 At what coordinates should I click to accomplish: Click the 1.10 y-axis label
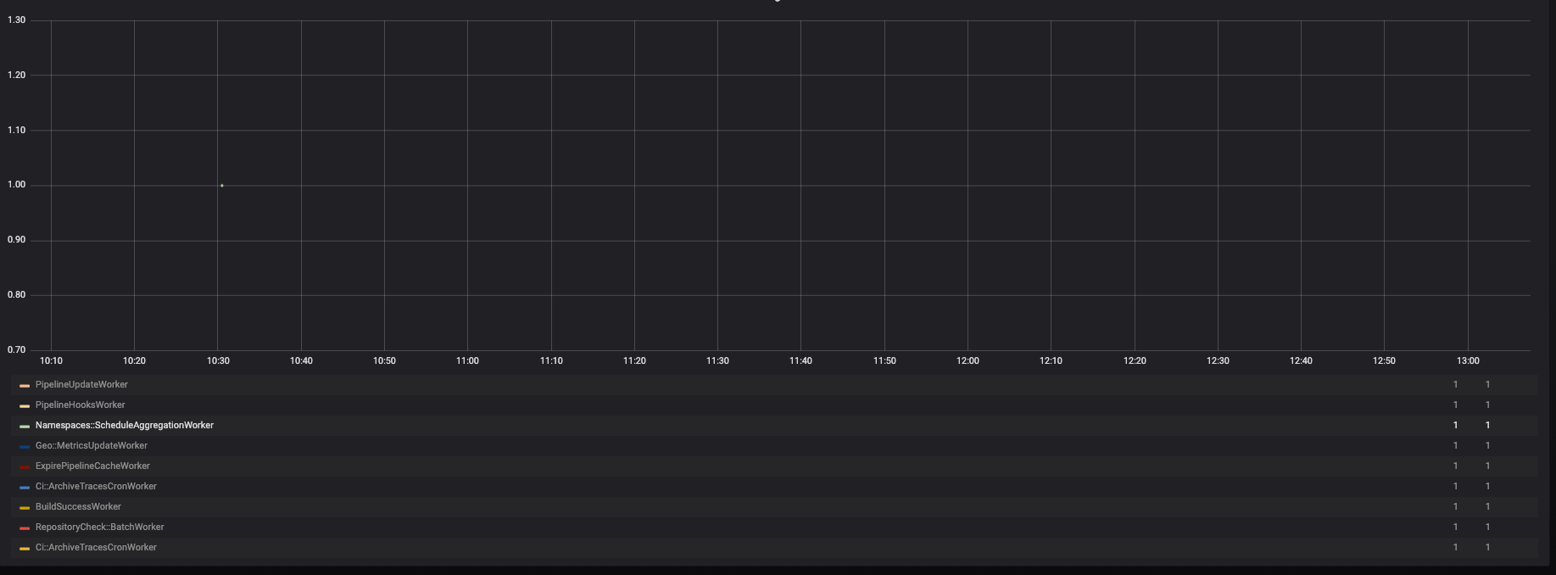17,131
